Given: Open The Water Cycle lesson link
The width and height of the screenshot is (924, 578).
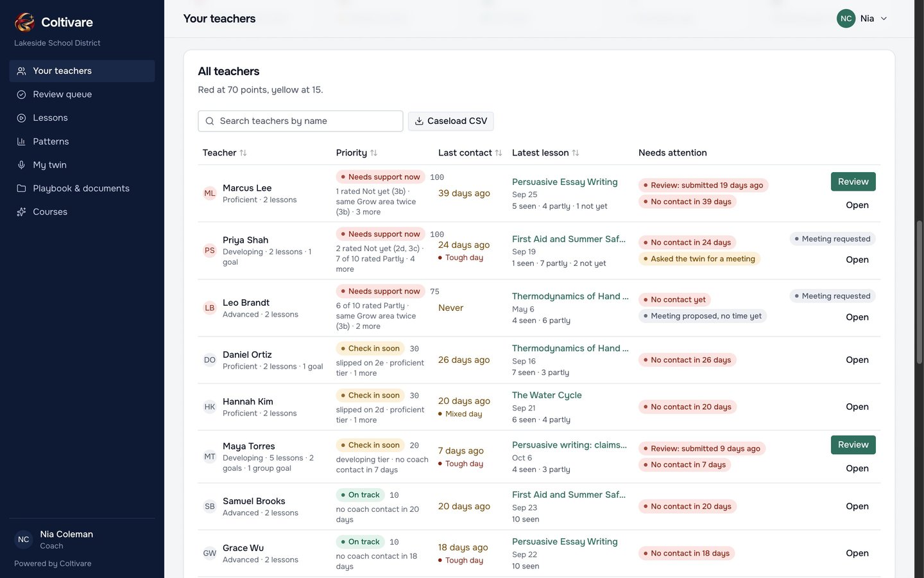Looking at the screenshot, I should pos(547,396).
